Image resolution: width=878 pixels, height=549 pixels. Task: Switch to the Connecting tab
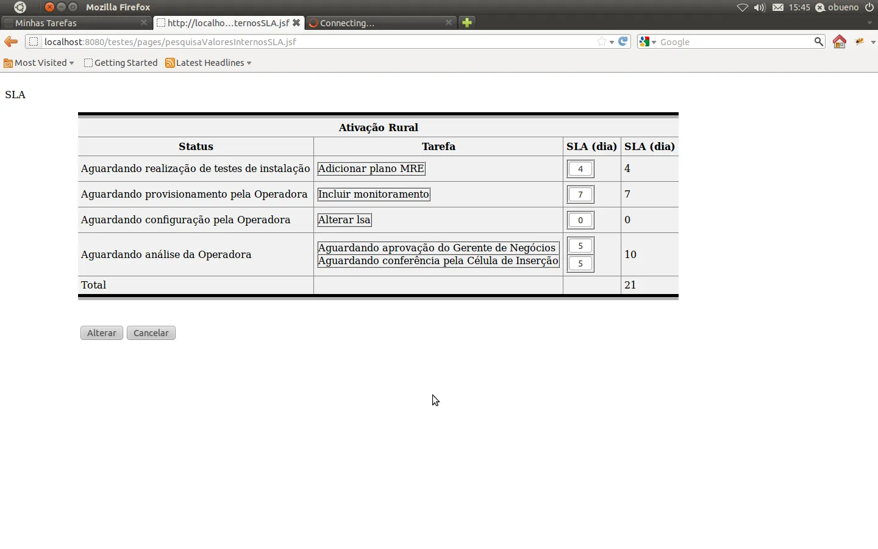tap(380, 23)
